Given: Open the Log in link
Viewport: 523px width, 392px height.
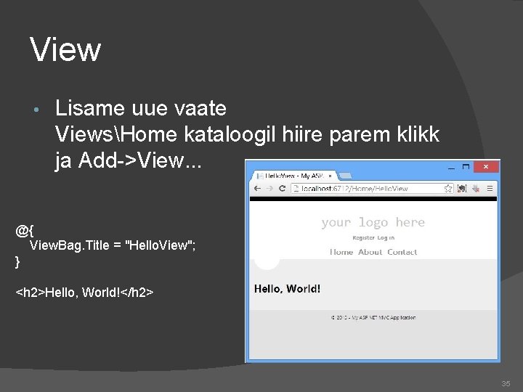Looking at the screenshot, I should coord(386,237).
